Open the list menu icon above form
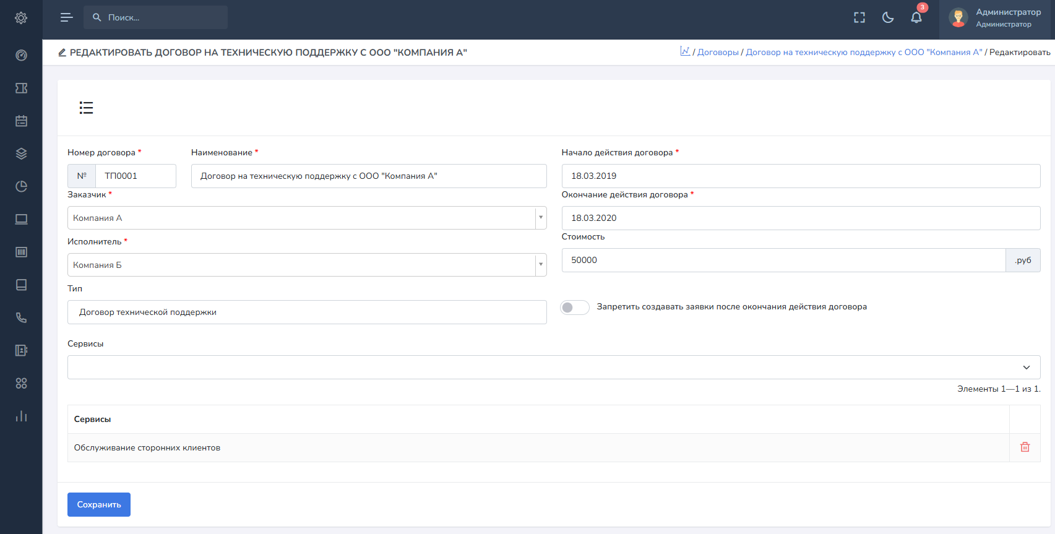The height and width of the screenshot is (534, 1055). (x=86, y=108)
